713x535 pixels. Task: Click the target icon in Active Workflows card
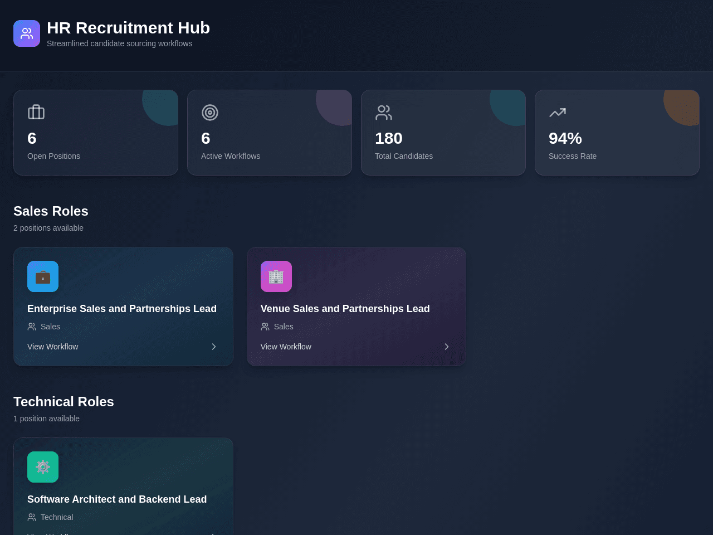click(x=210, y=112)
